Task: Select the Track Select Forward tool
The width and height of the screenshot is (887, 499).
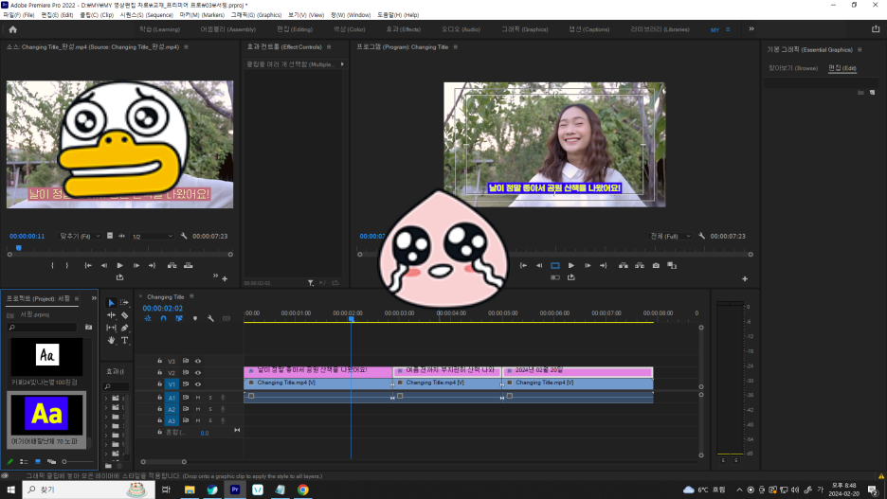Action: [x=124, y=303]
